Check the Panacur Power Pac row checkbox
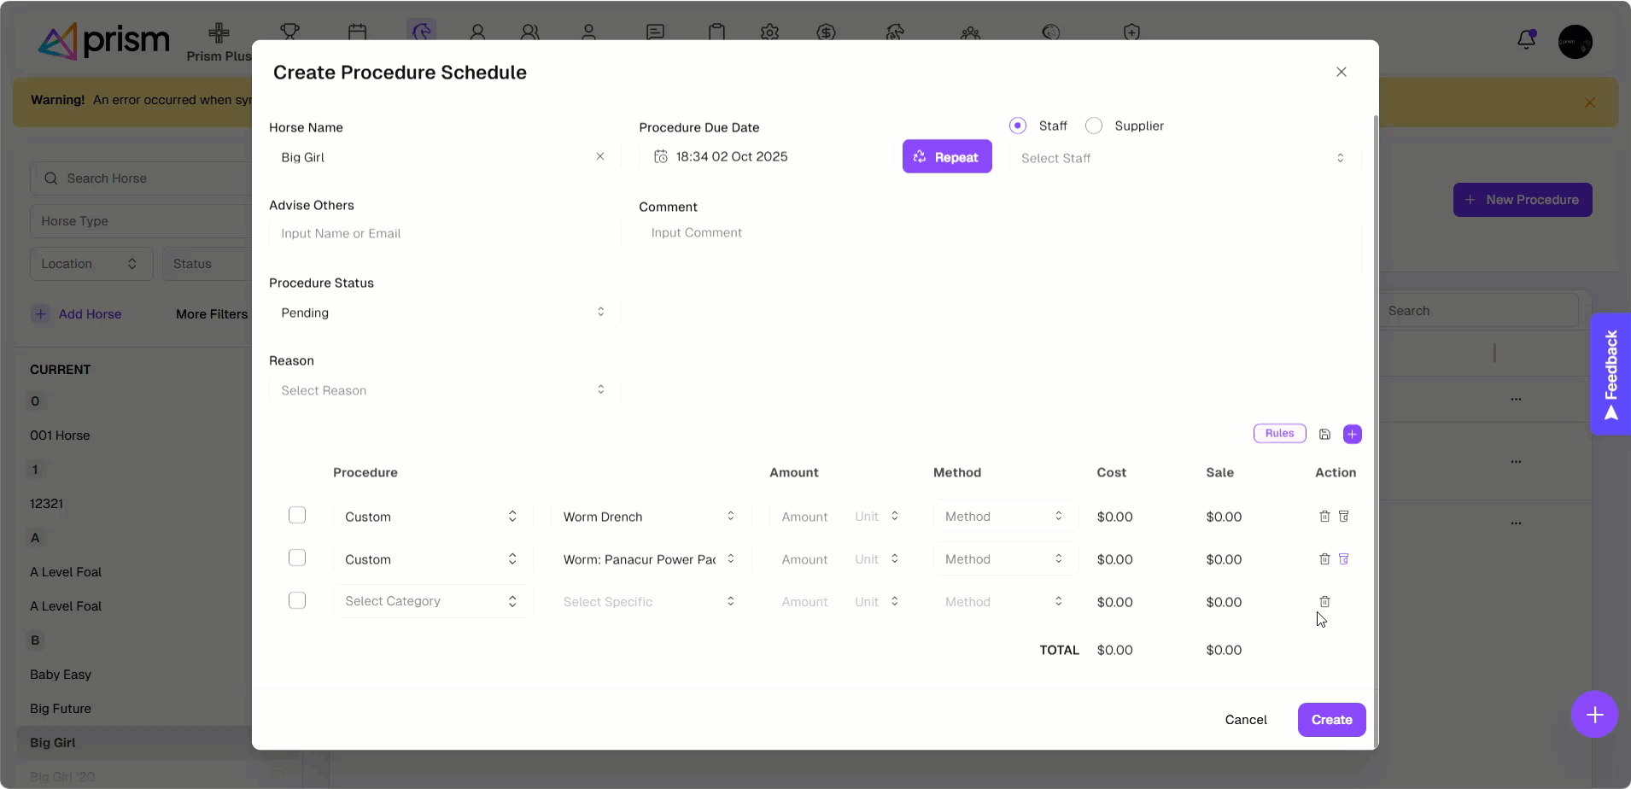 297,558
